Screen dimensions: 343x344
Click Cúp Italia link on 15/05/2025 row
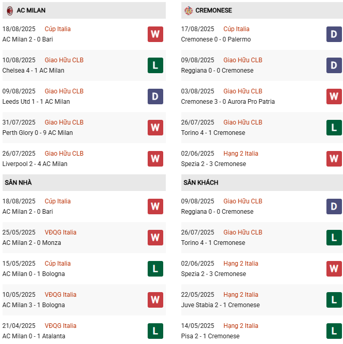click(x=58, y=264)
